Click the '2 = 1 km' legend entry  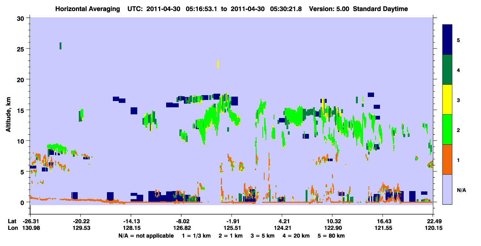coord(231,236)
